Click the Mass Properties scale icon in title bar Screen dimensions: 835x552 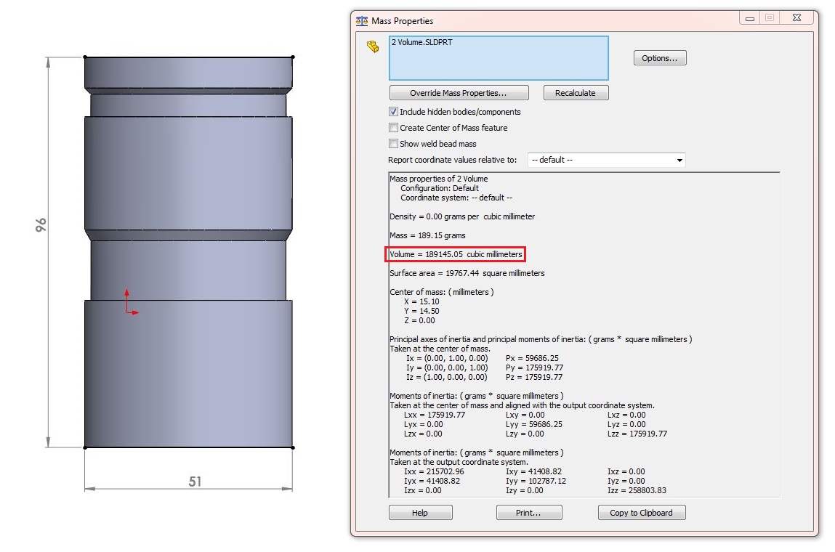pyautogui.click(x=362, y=21)
